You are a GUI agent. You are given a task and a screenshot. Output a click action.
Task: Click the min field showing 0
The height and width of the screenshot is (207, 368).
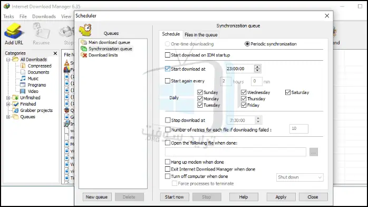pyautogui.click(x=257, y=81)
